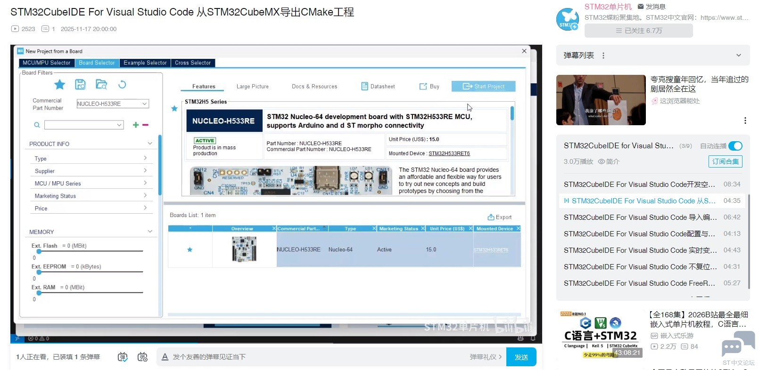Open the C语言+STM32 course thumbnail
759x370 pixels.
click(601, 333)
